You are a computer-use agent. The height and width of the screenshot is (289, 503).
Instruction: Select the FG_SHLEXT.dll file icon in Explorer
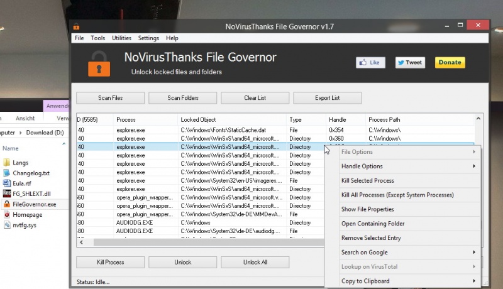point(6,194)
